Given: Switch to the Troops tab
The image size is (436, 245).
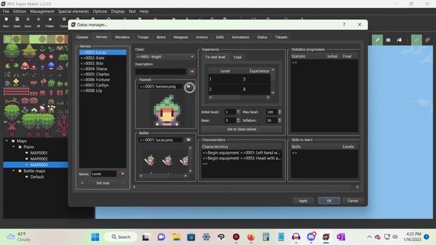Looking at the screenshot, I should coord(143,37).
